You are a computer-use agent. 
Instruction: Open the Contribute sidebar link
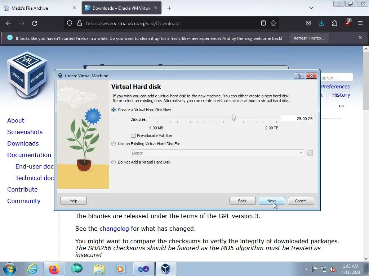tap(23, 189)
